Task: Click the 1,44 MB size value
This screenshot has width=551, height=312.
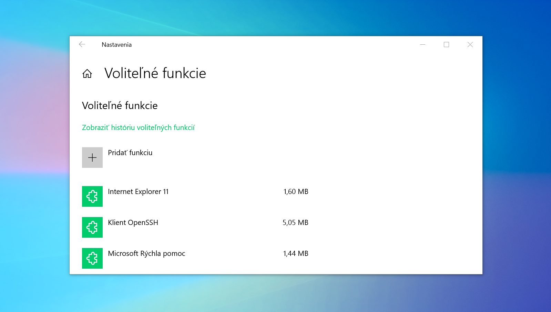Action: pos(296,254)
